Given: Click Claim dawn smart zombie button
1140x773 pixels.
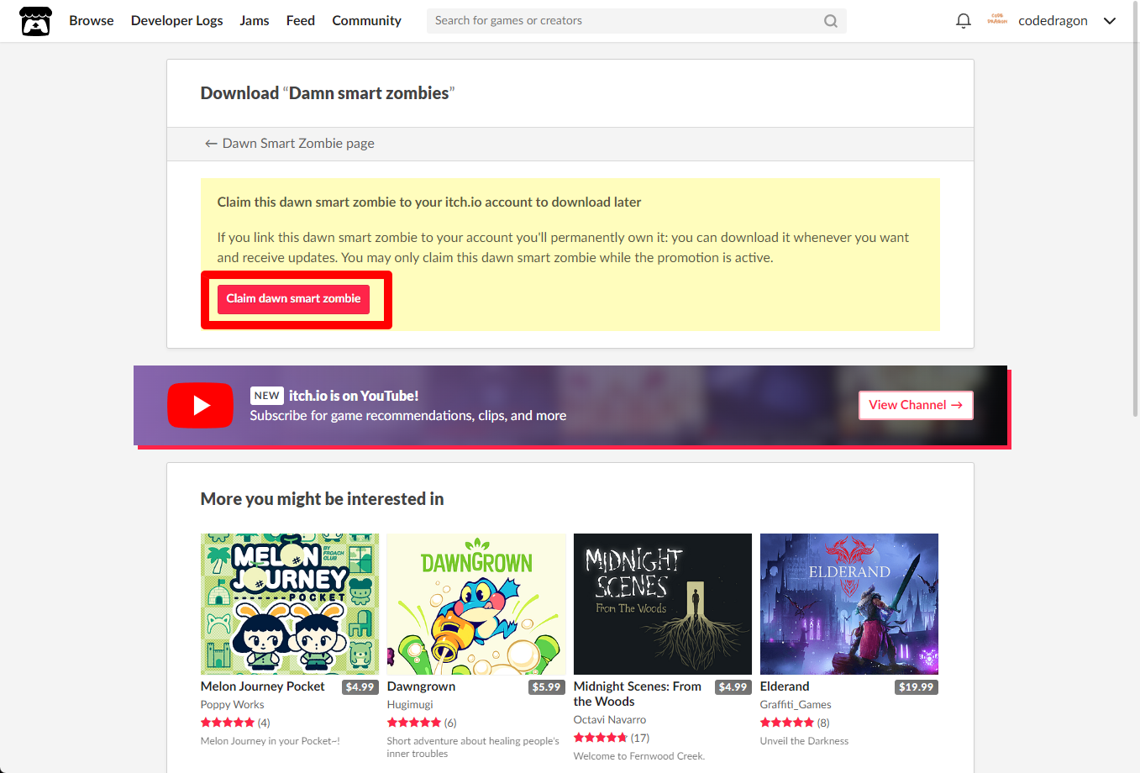Looking at the screenshot, I should click(293, 299).
